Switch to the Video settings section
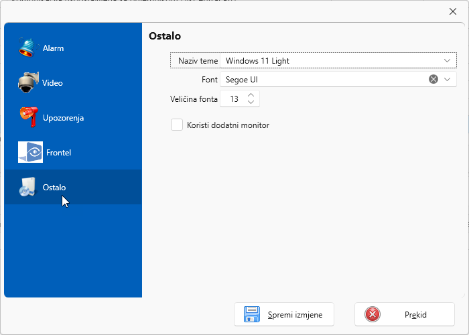 tap(52, 83)
